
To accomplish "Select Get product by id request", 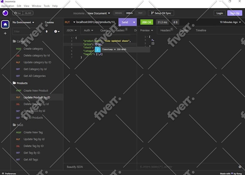I will [x=37, y=111].
